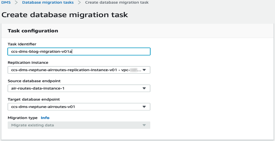Click the DMS breadcrumb link
This screenshot has height=141, width=275.
(6, 2)
